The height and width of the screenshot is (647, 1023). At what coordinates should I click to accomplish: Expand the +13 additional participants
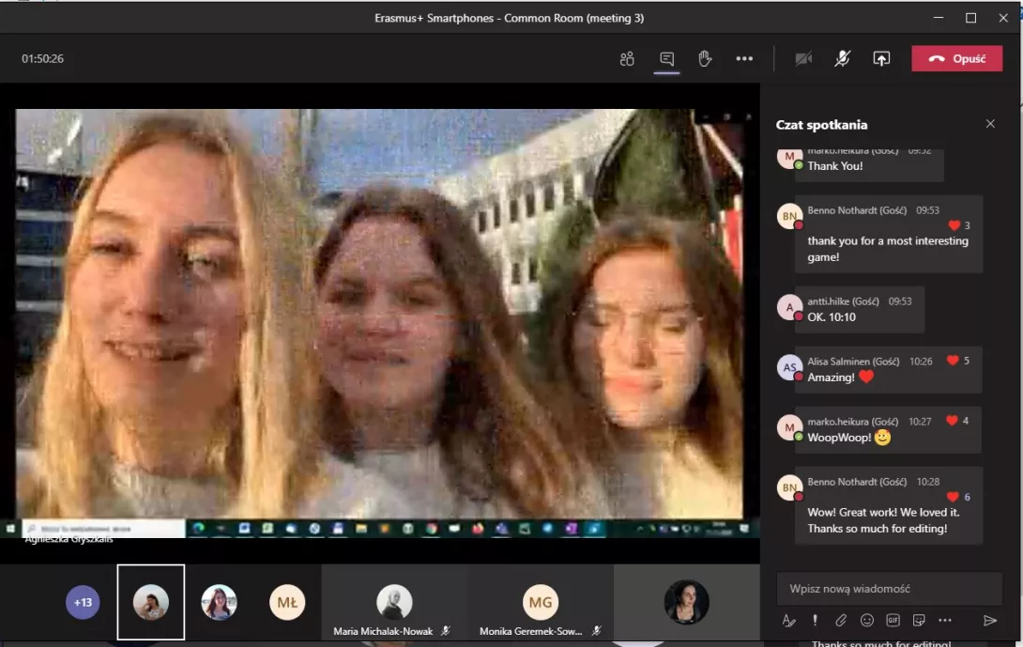pyautogui.click(x=83, y=602)
